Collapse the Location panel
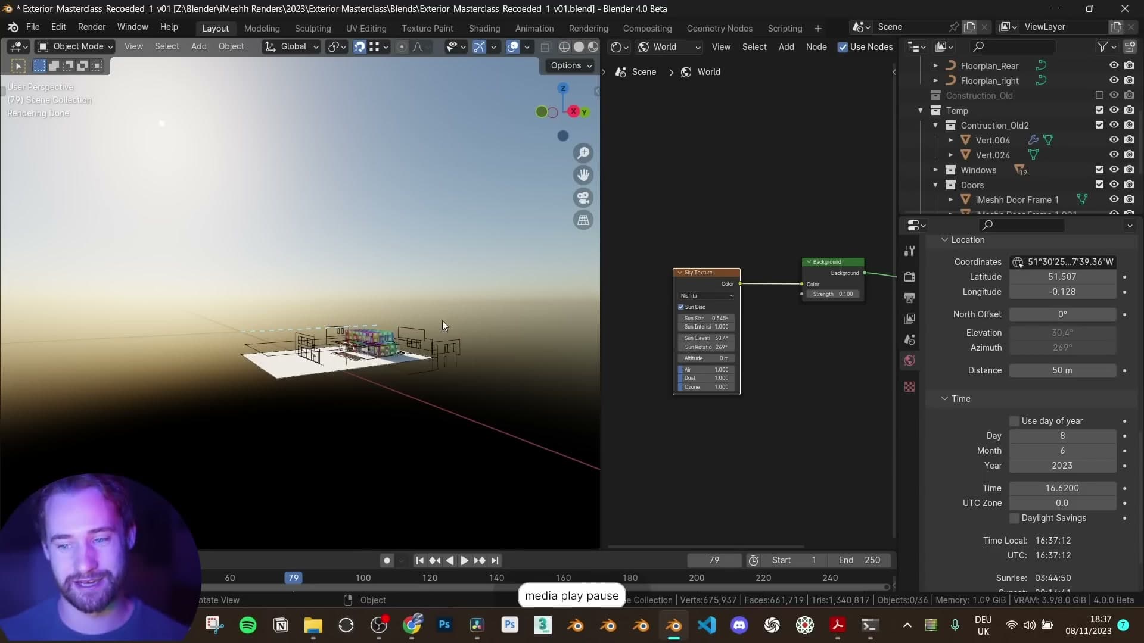The width and height of the screenshot is (1144, 643). coord(944,240)
